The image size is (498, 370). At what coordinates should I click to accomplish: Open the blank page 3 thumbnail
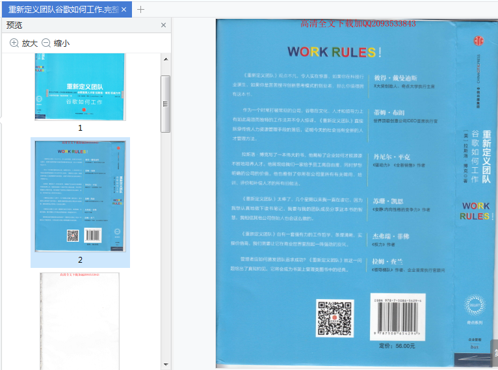(80, 321)
